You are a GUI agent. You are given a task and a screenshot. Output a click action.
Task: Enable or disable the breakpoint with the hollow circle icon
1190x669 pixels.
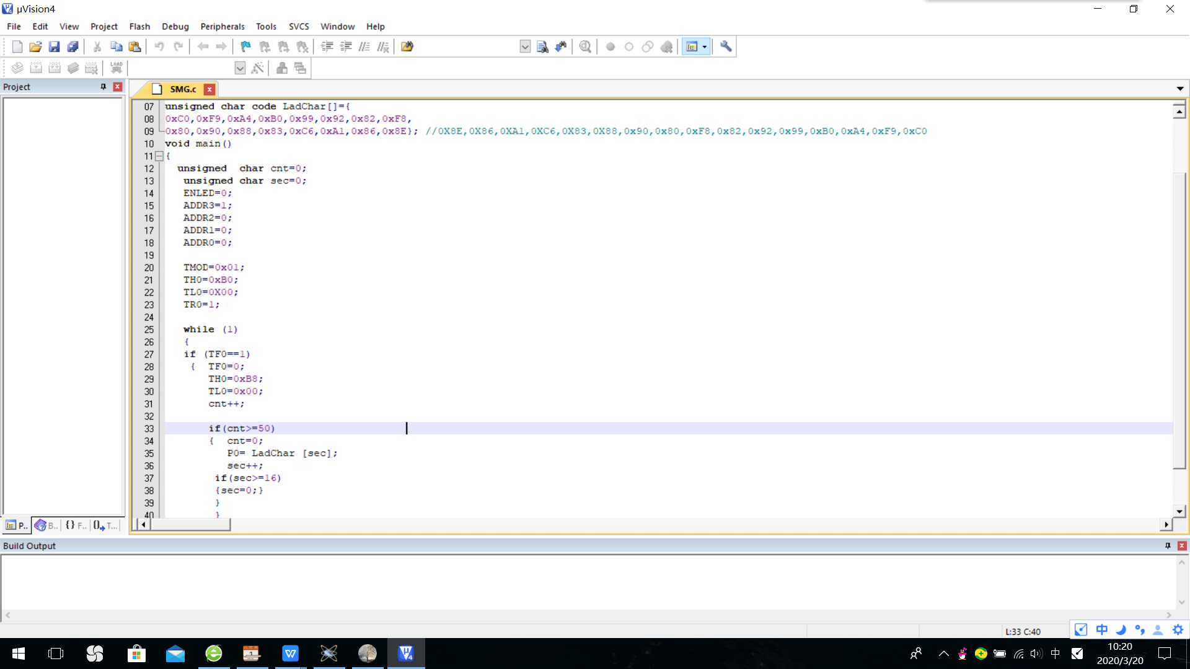click(x=629, y=46)
